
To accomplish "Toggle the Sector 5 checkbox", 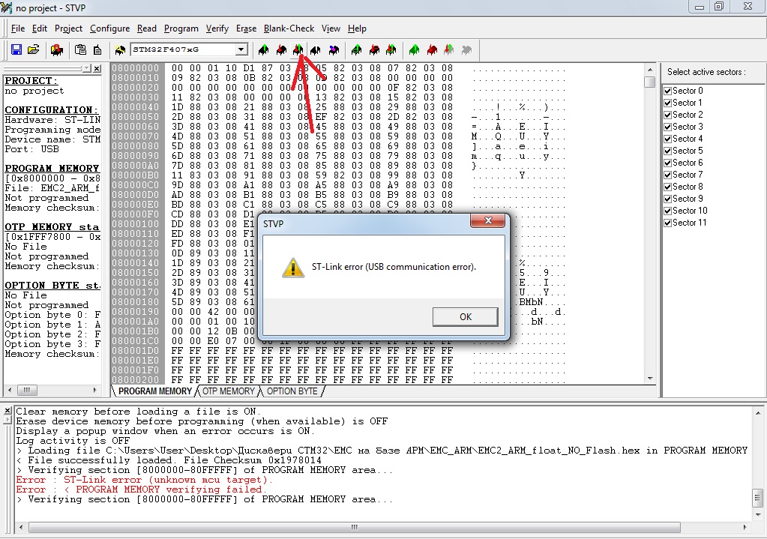I will point(667,151).
